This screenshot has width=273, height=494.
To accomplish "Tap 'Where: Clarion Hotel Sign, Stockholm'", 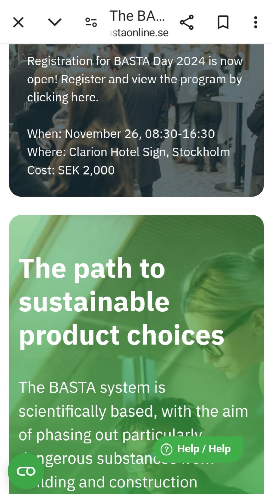I will point(128,152).
